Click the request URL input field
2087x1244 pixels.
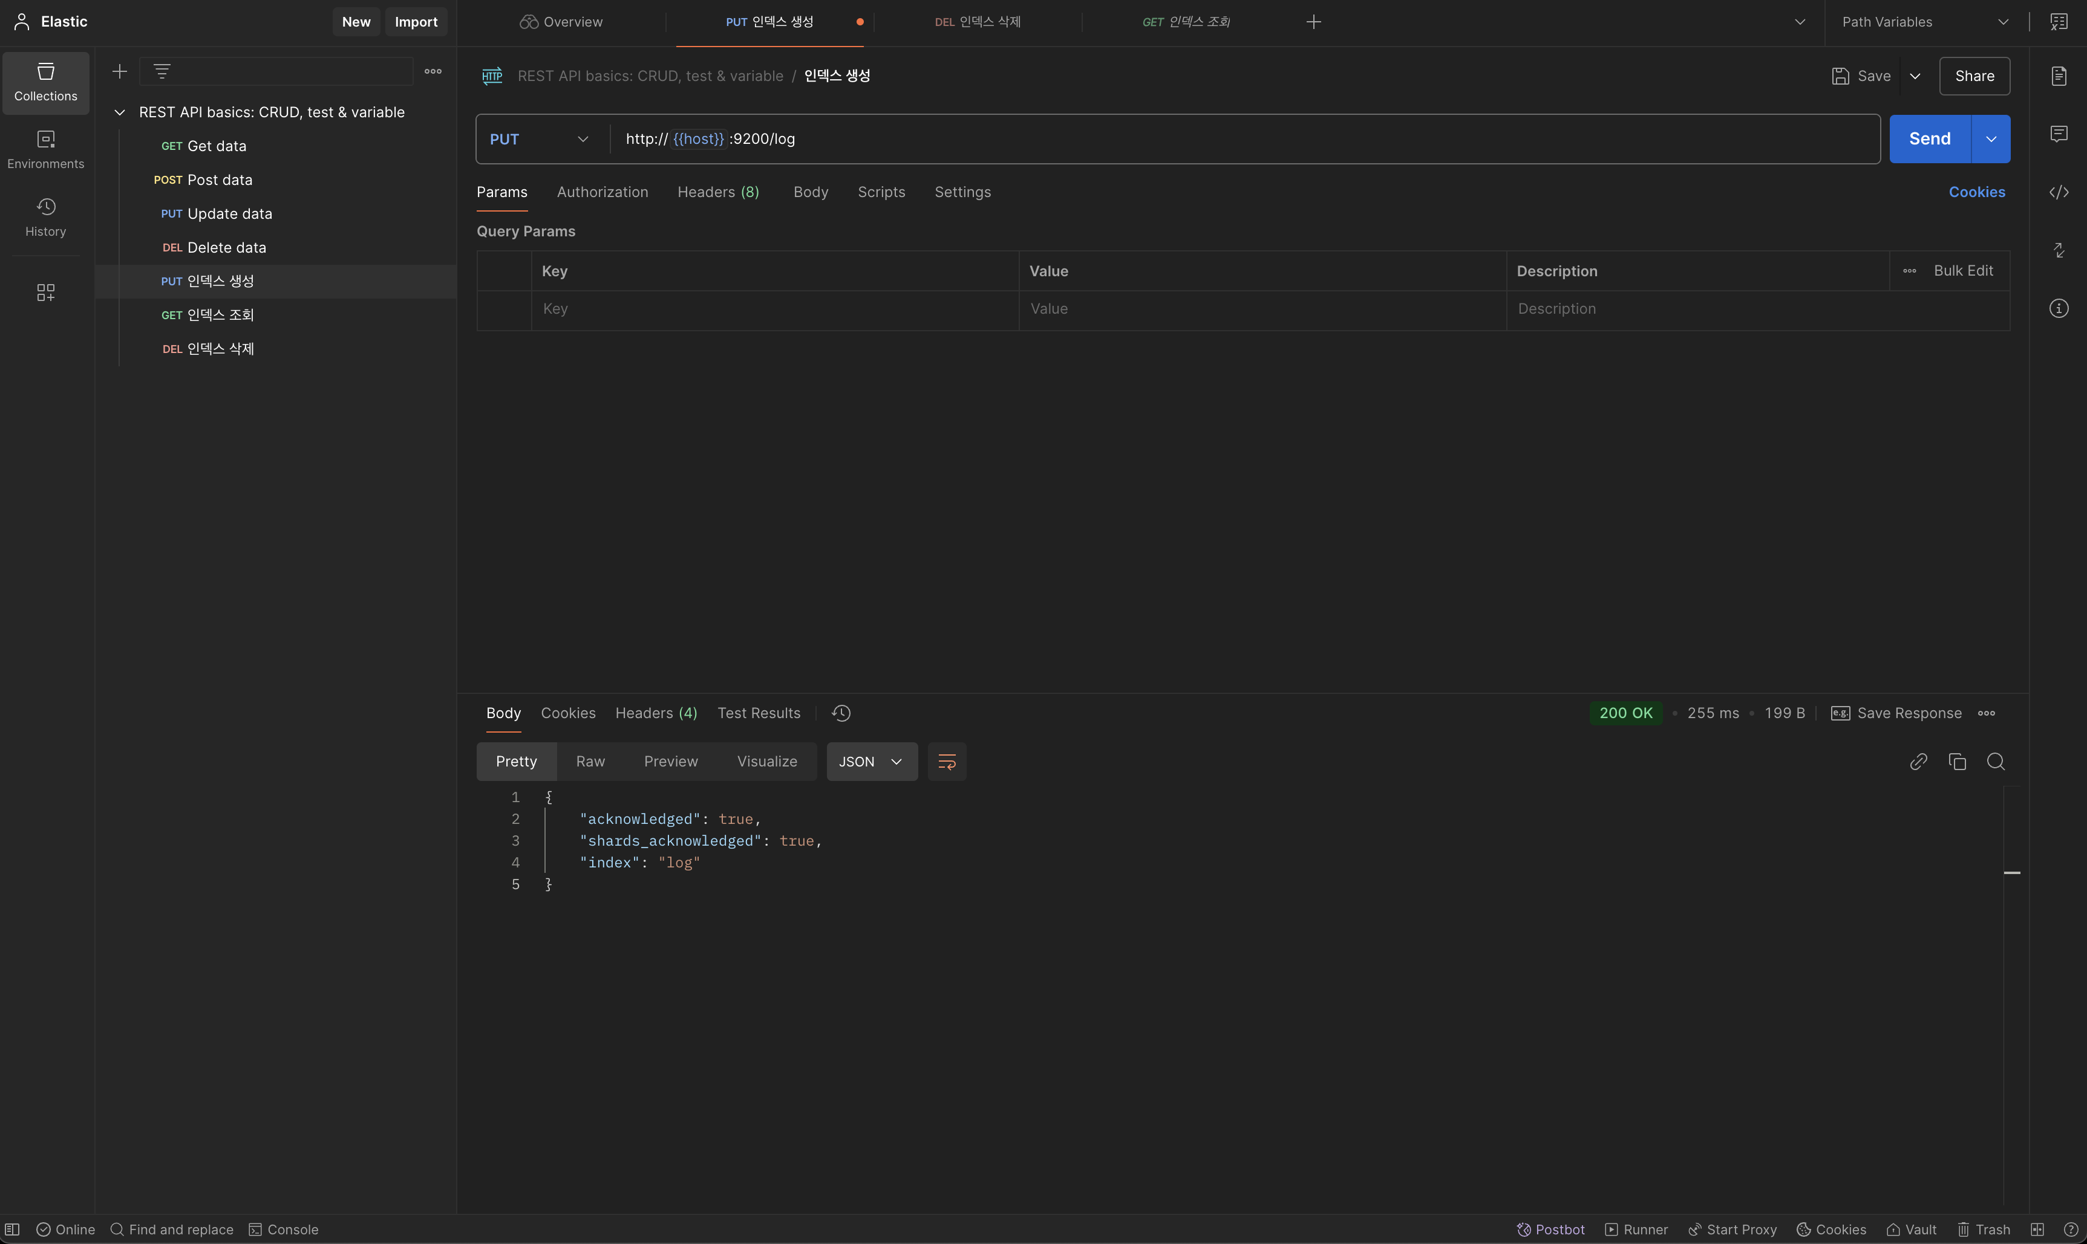click(1241, 139)
